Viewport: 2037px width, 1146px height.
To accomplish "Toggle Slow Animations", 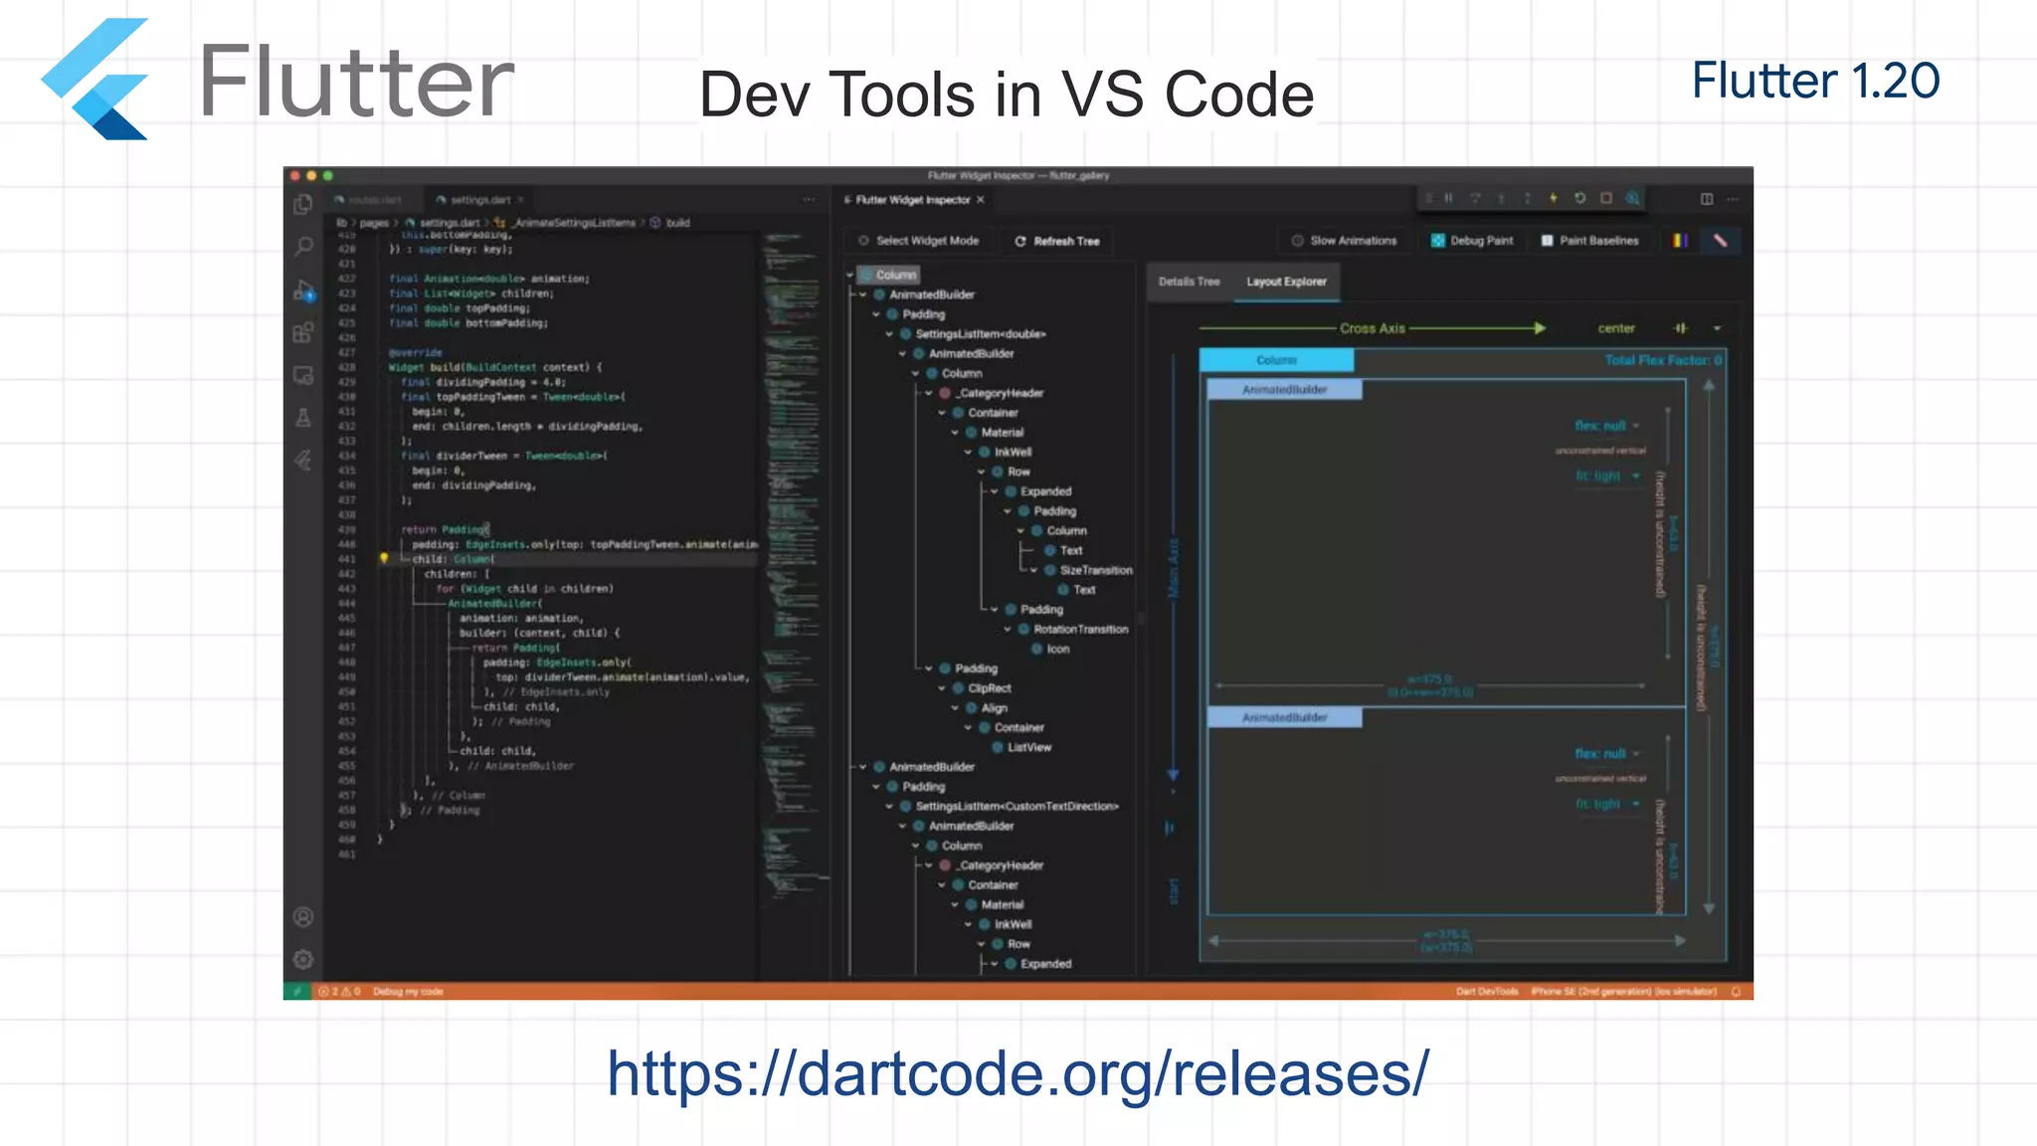I will pos(1344,241).
